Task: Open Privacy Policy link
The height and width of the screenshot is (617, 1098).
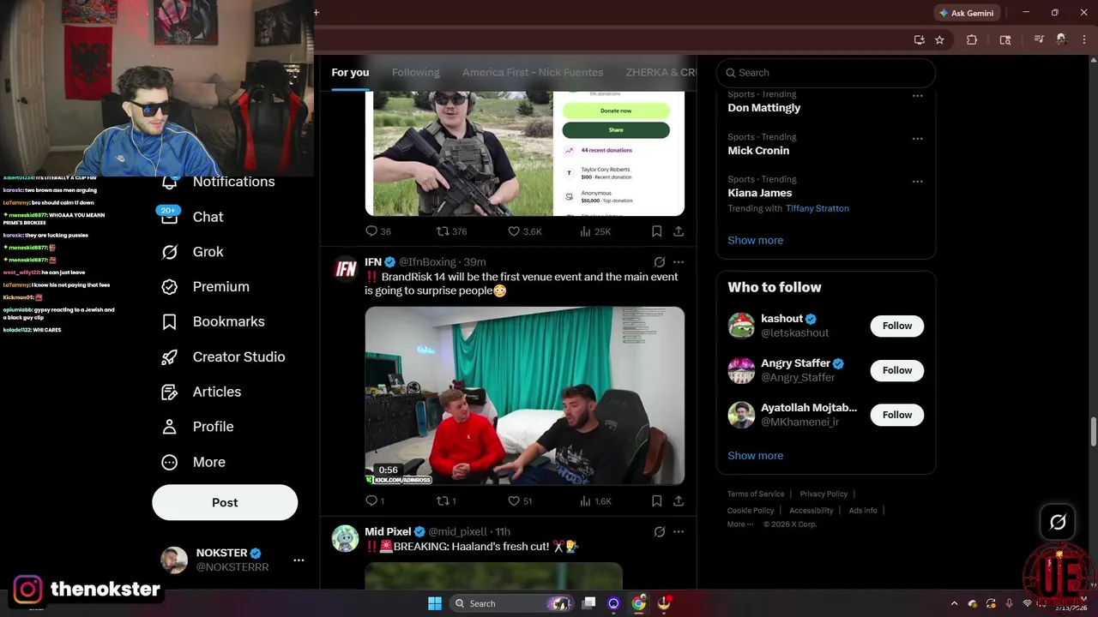Action: [x=823, y=494]
